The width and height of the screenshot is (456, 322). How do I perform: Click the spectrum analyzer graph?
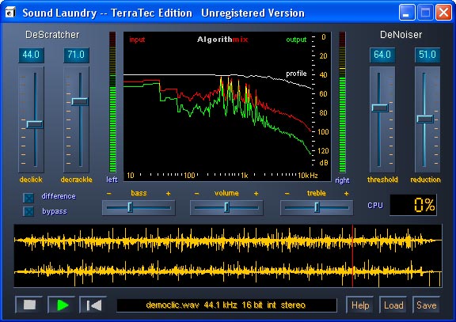point(227,106)
